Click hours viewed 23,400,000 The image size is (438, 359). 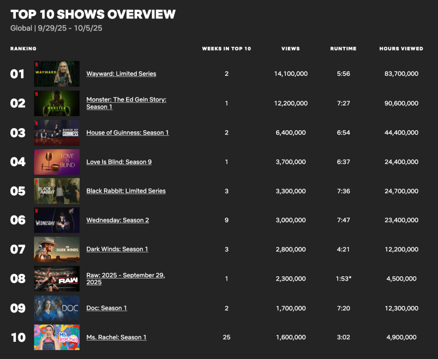pos(402,220)
